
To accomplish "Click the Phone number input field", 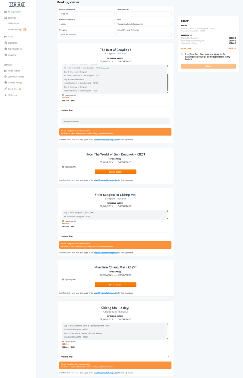I will pyautogui.click(x=144, y=14).
